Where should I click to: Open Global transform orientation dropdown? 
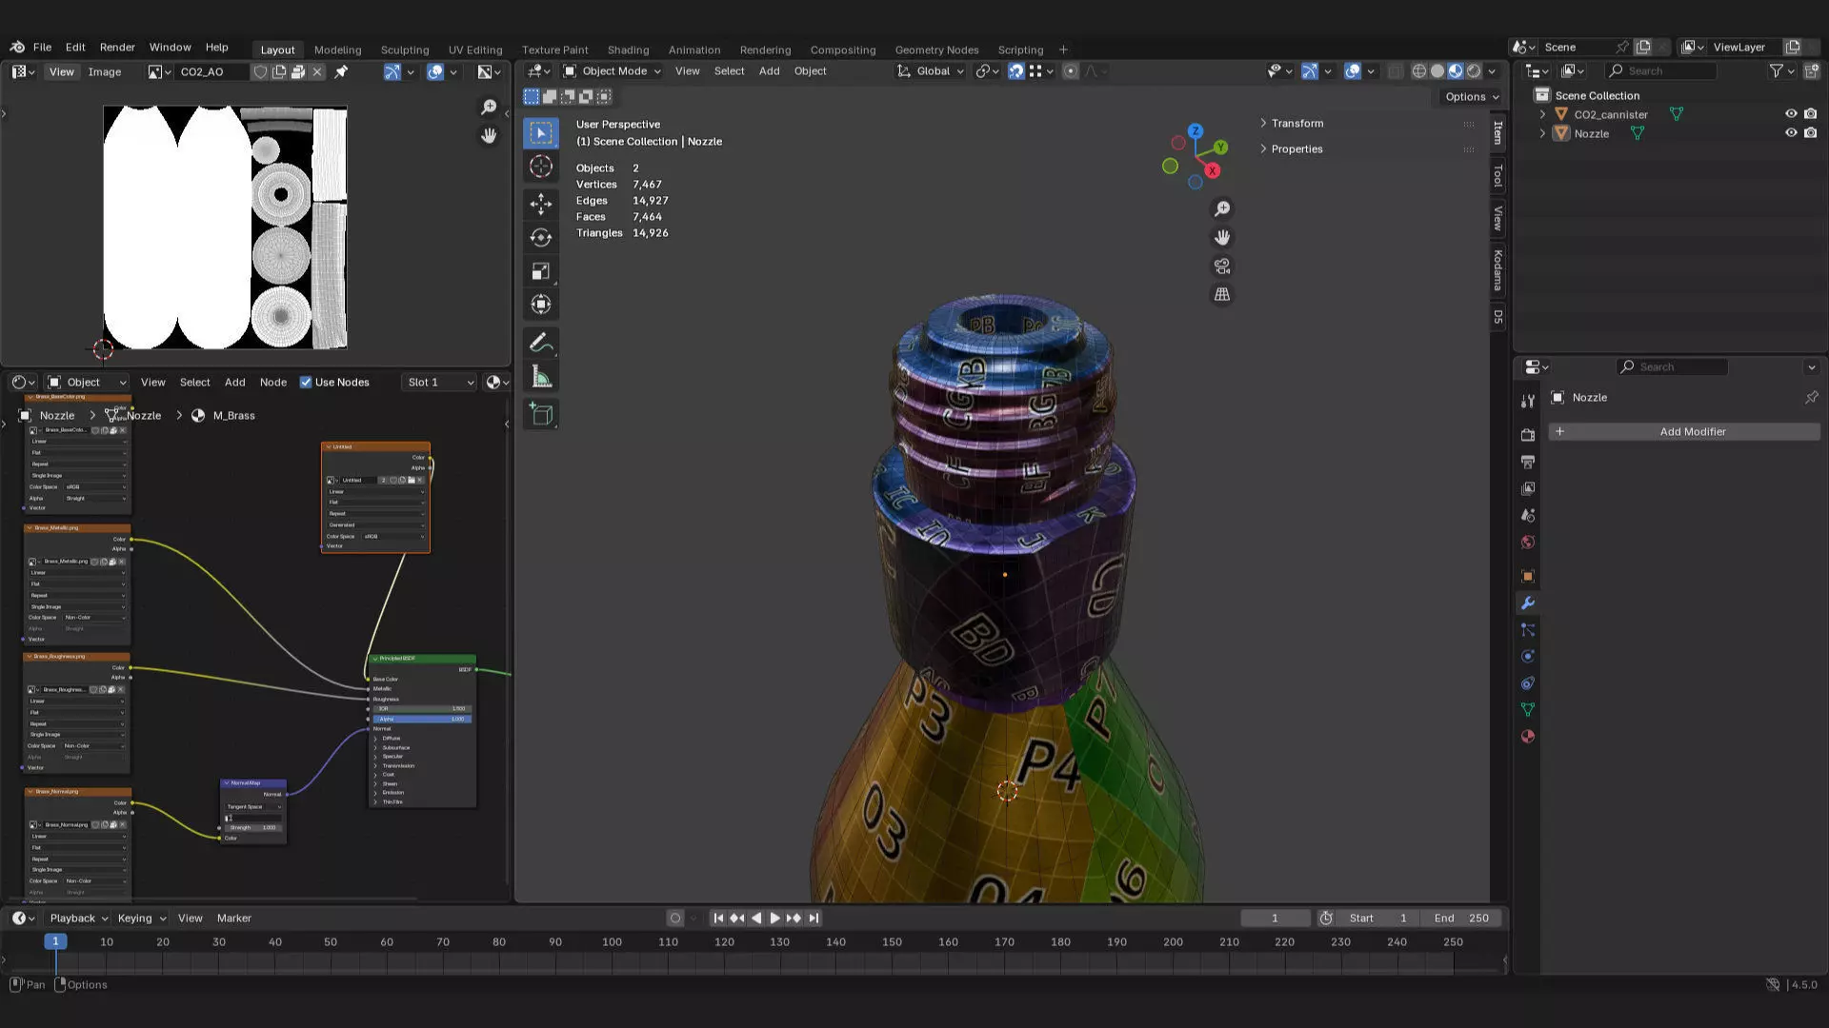click(931, 71)
